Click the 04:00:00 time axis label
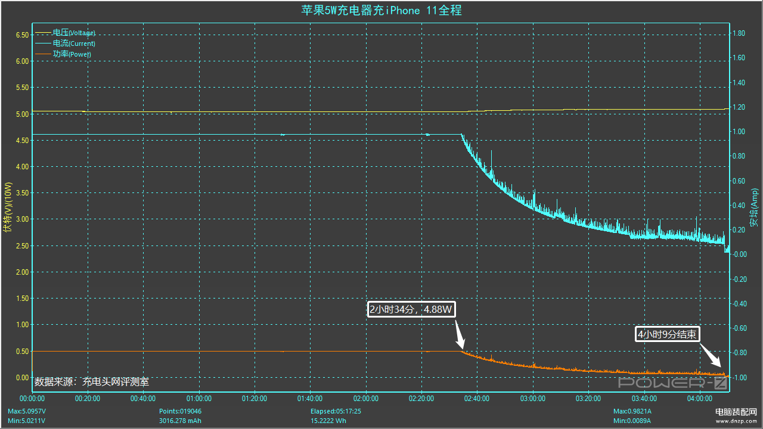 [x=700, y=399]
